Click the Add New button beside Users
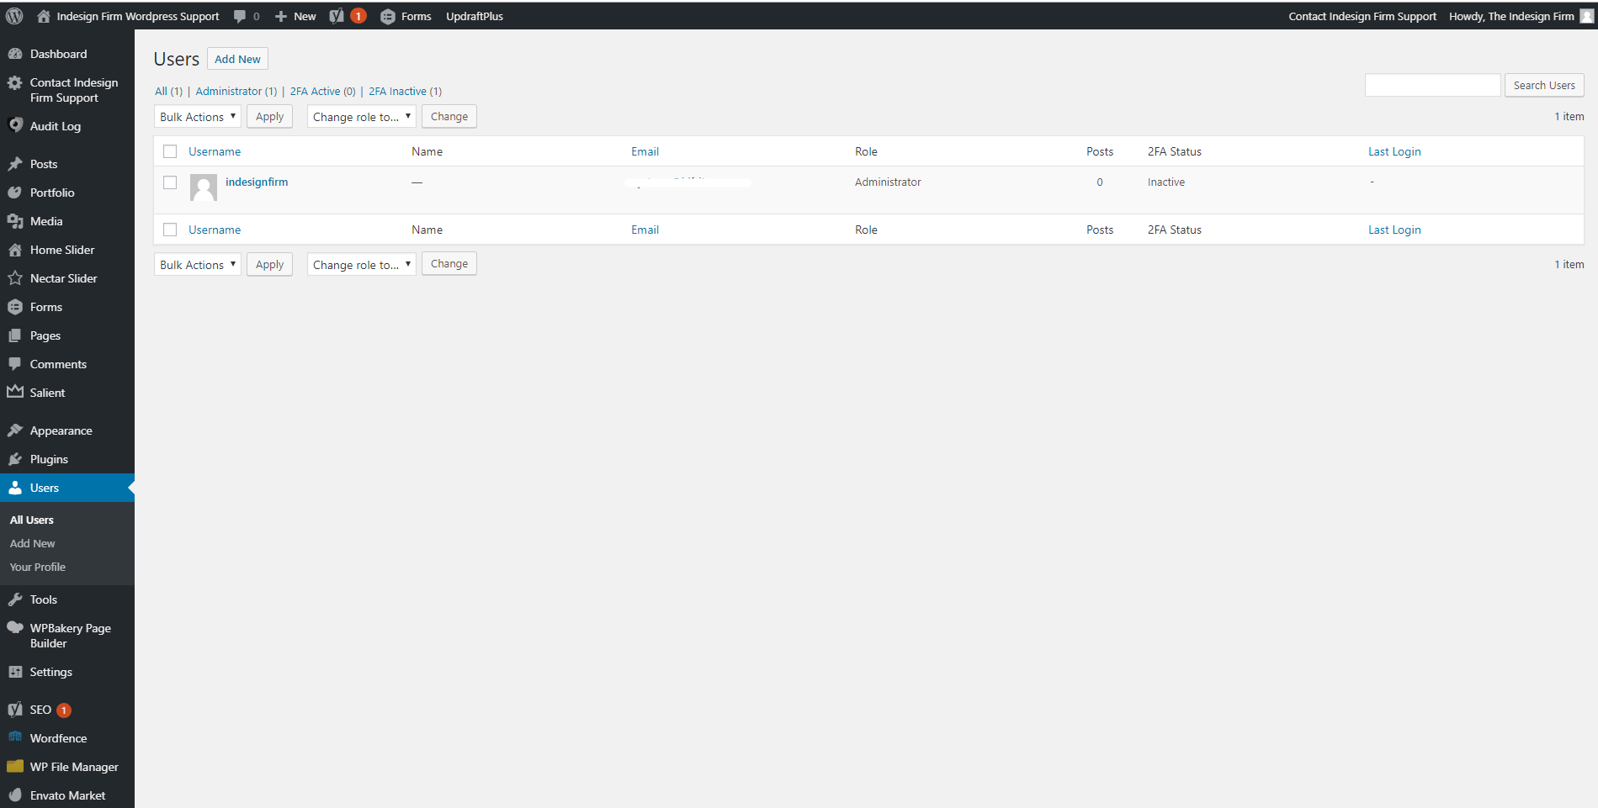The image size is (1598, 808). 237,59
